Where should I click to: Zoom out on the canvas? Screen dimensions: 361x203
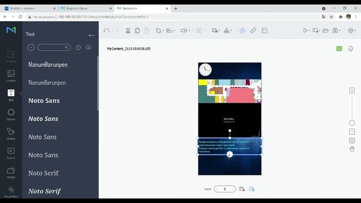coord(352,131)
